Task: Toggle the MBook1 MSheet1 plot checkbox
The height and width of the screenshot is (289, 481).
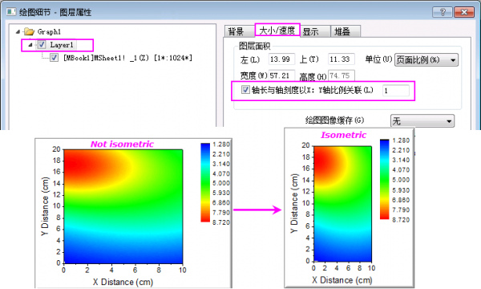Action: [55, 58]
